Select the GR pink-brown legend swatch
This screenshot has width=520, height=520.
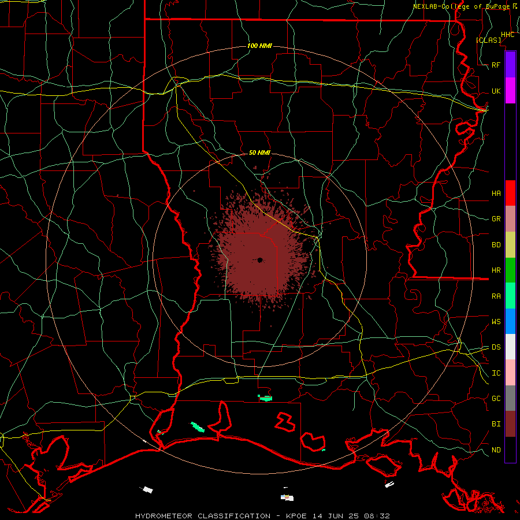pyautogui.click(x=510, y=218)
